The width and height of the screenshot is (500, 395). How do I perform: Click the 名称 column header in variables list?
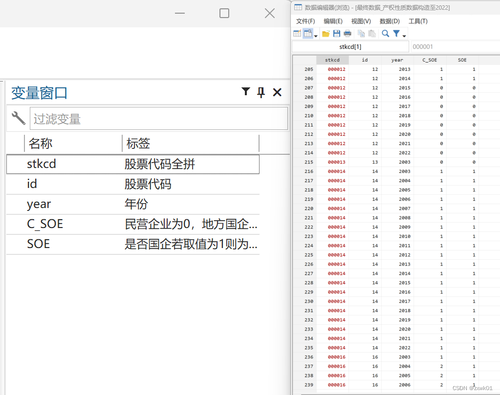[73, 144]
